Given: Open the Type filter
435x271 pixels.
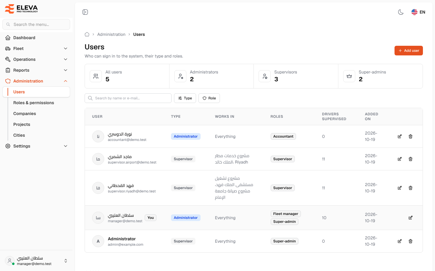Looking at the screenshot, I should pos(185,98).
